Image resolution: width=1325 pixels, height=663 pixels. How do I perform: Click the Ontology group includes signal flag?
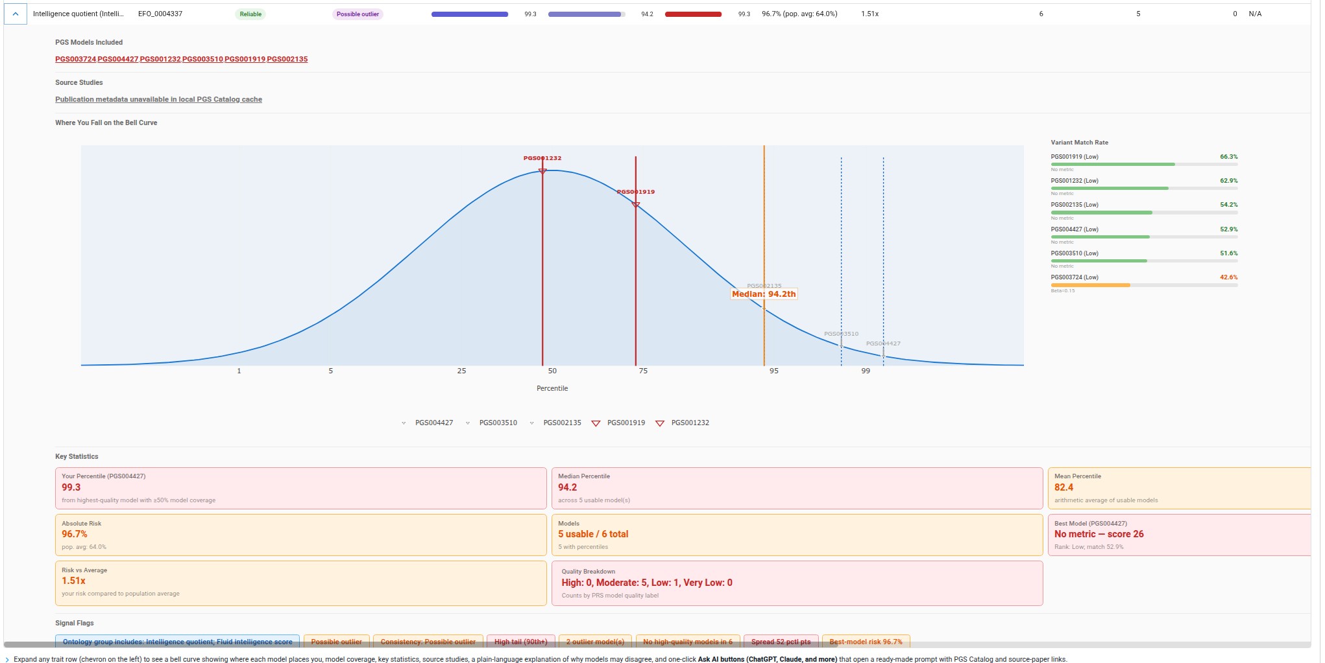point(178,642)
